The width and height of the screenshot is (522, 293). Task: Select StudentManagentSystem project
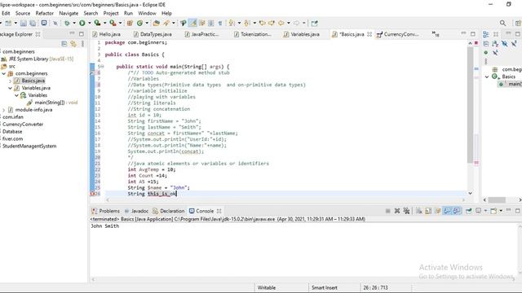coord(29,146)
